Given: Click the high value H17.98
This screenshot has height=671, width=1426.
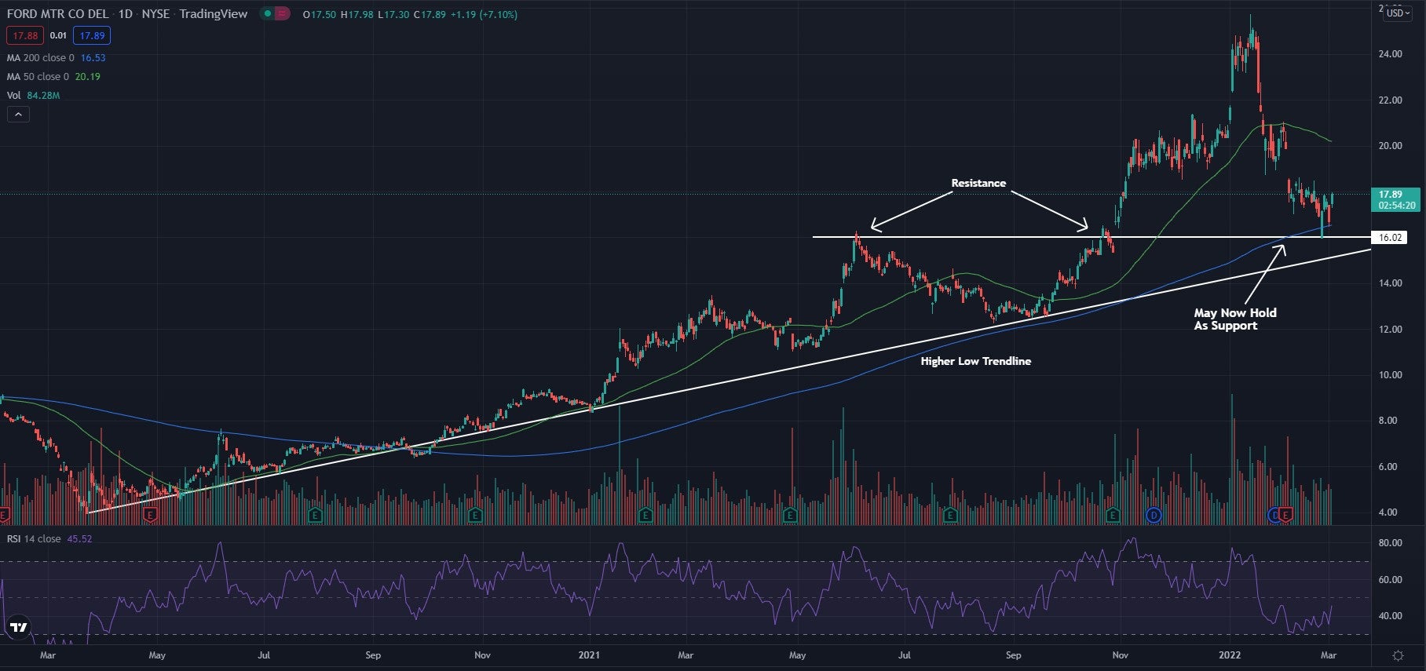Looking at the screenshot, I should (x=356, y=14).
